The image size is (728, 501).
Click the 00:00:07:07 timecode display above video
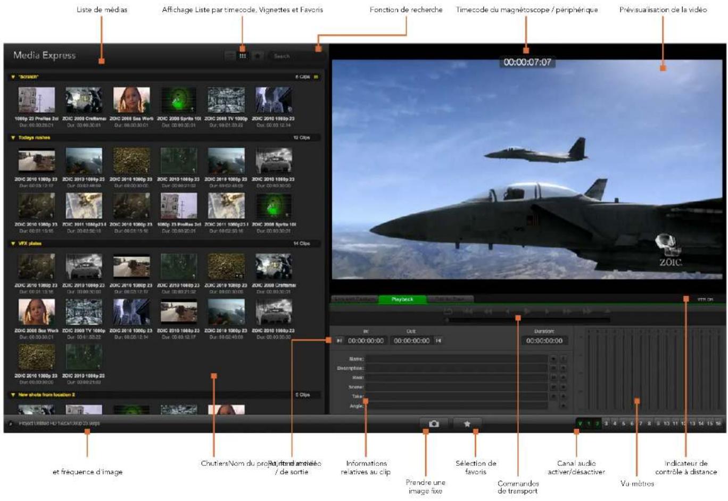point(527,62)
